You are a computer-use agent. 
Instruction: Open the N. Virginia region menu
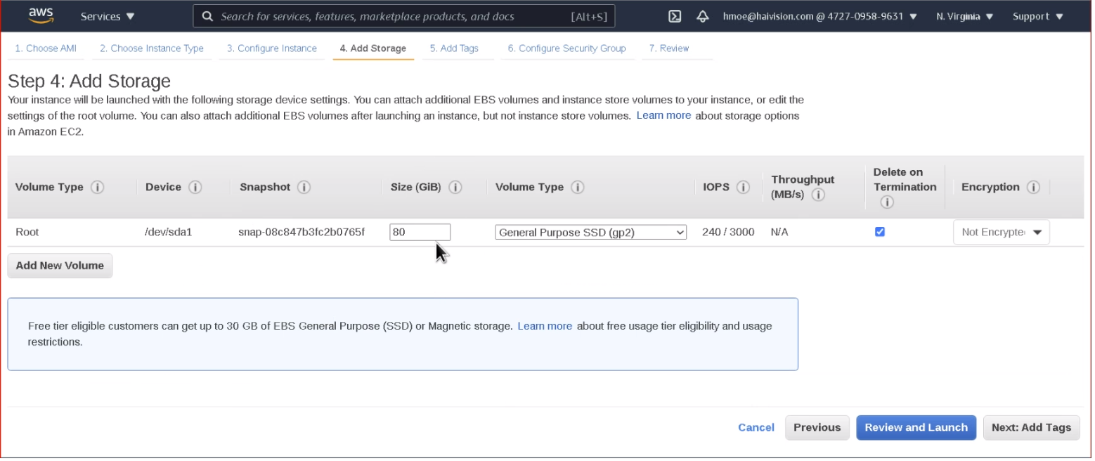(964, 16)
